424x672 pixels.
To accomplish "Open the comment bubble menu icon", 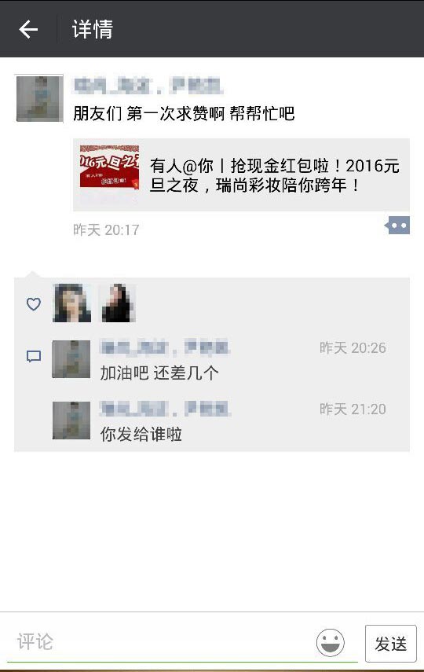I will click(x=397, y=226).
